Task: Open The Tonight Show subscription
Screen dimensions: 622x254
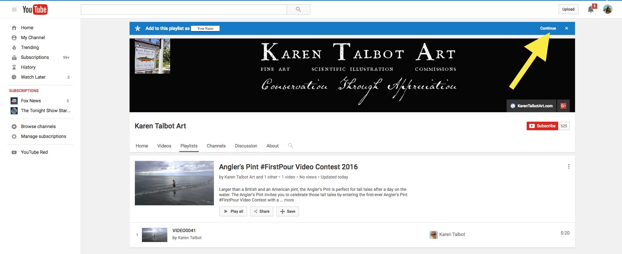Action: (46, 111)
